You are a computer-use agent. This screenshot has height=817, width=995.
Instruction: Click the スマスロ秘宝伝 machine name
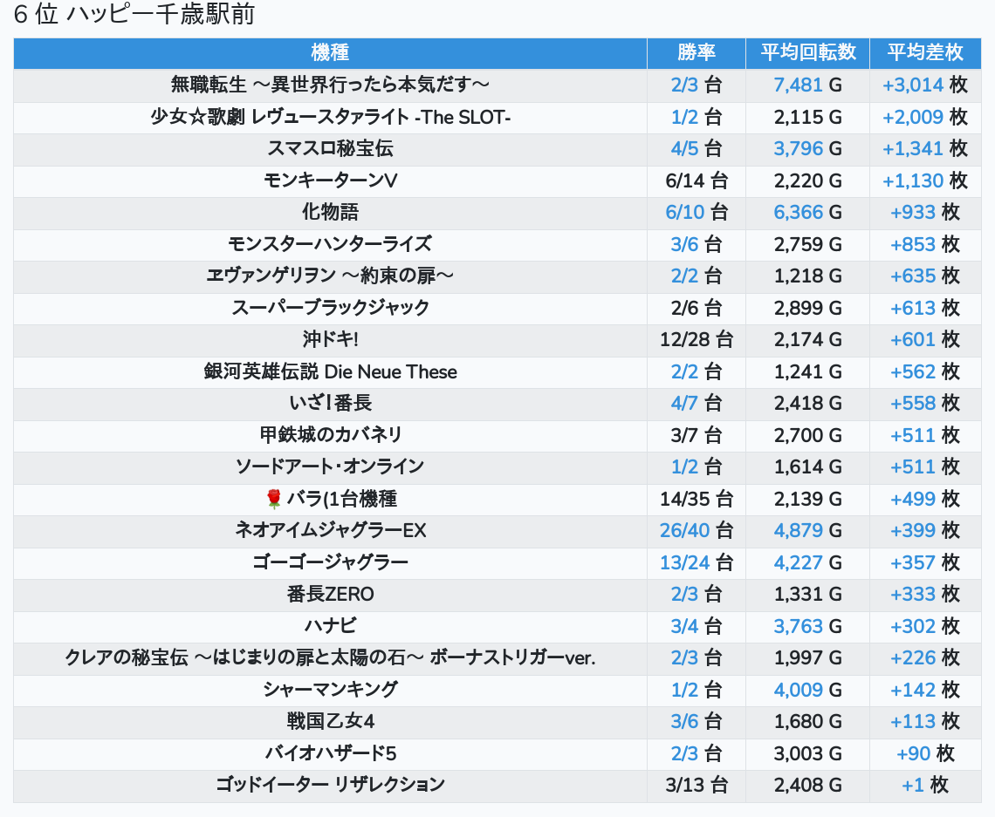pyautogui.click(x=330, y=148)
